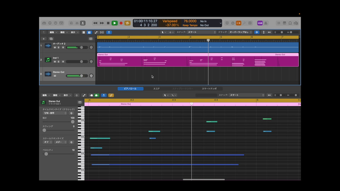
Task: Solo the Inst 1 track
Action: coord(58,62)
